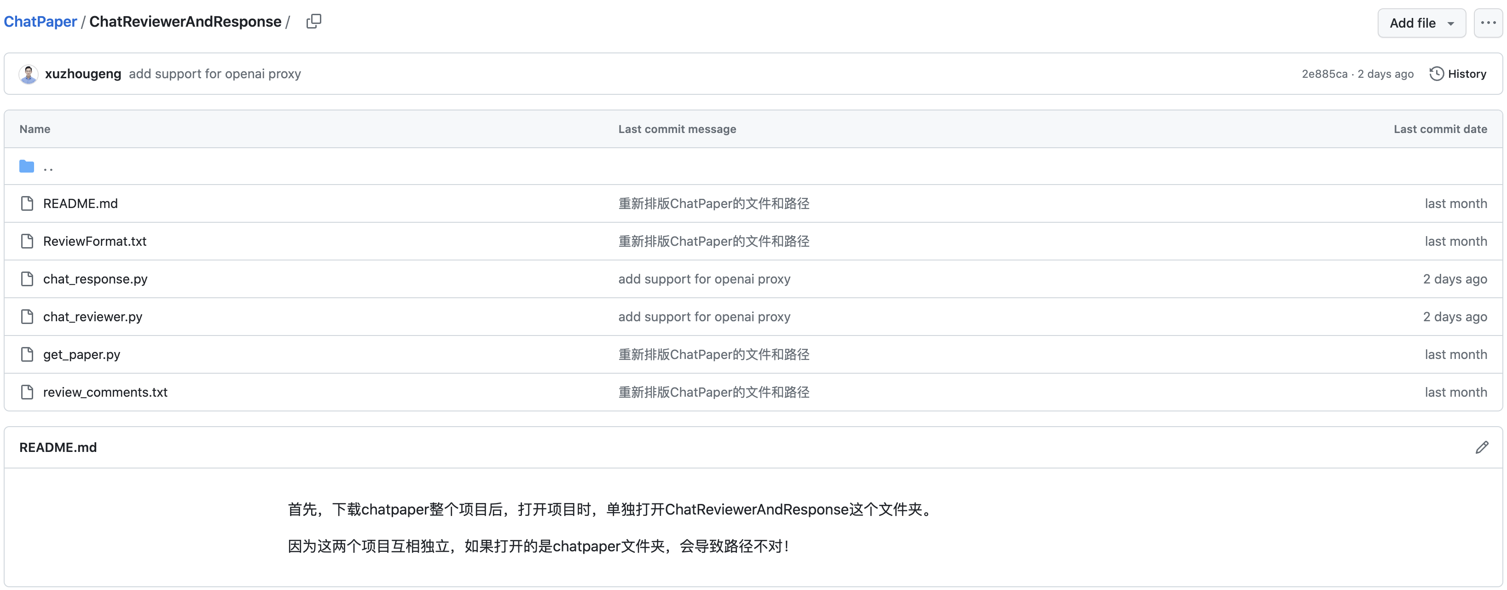Screen dimensions: 1507x590
Task: Edit README.md with the pencil icon
Action: [x=1481, y=447]
